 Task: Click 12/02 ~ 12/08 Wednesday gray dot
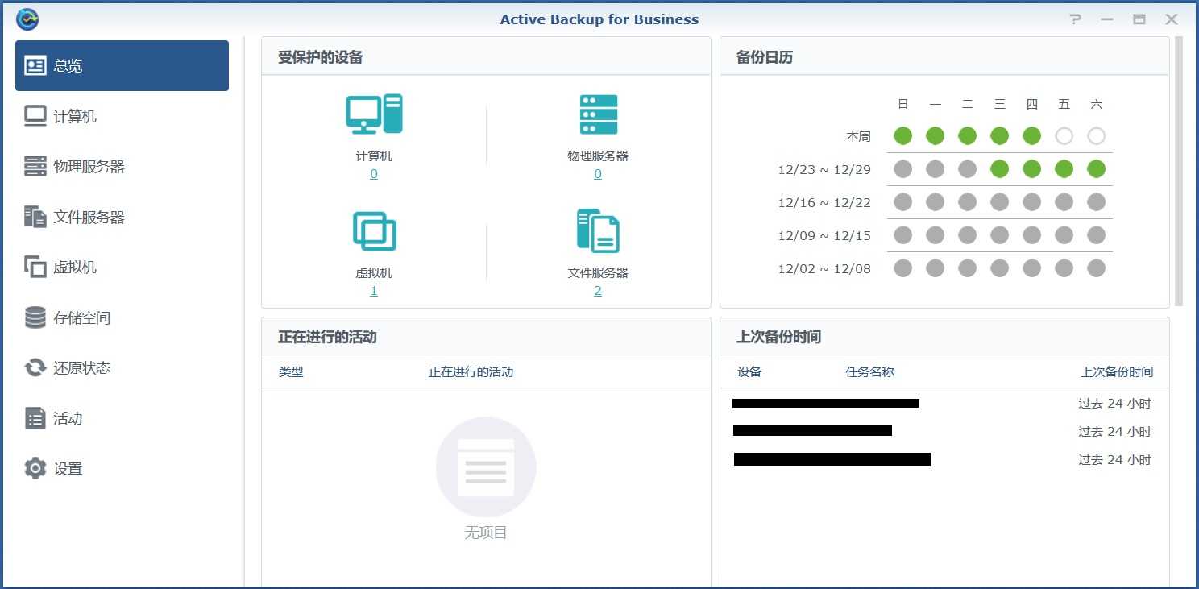coord(1000,268)
